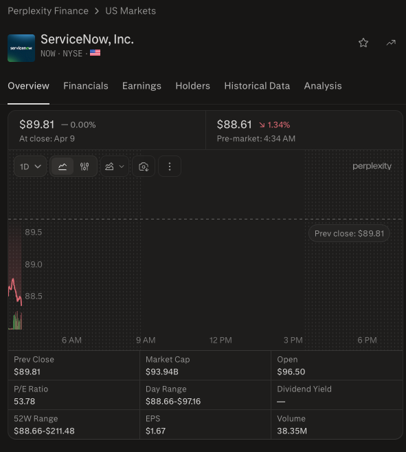Click the $89.81 closing price

[x=37, y=125]
